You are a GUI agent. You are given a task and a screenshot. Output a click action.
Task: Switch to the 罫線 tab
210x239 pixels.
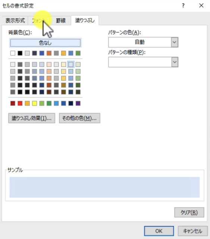60,21
